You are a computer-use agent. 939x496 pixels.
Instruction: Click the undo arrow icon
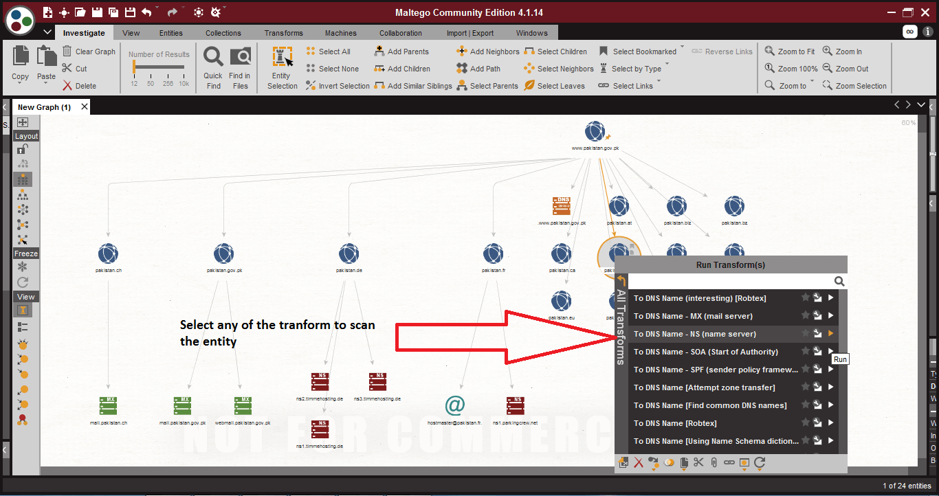coord(147,12)
